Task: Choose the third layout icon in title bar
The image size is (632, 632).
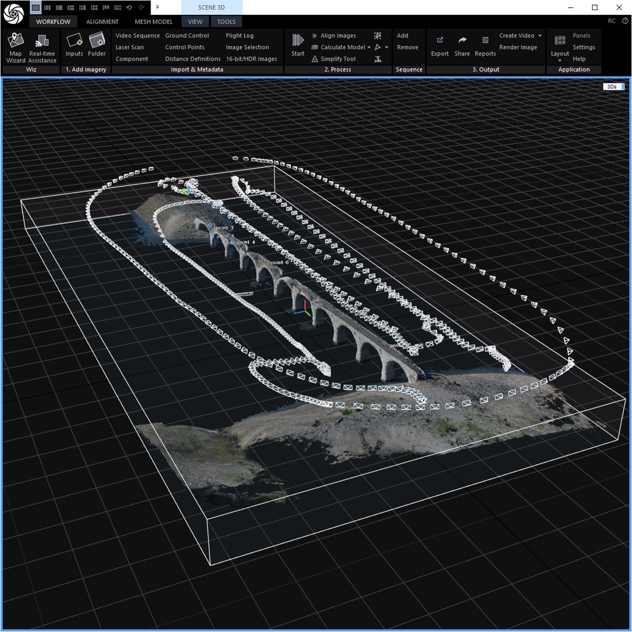Action: (x=59, y=7)
